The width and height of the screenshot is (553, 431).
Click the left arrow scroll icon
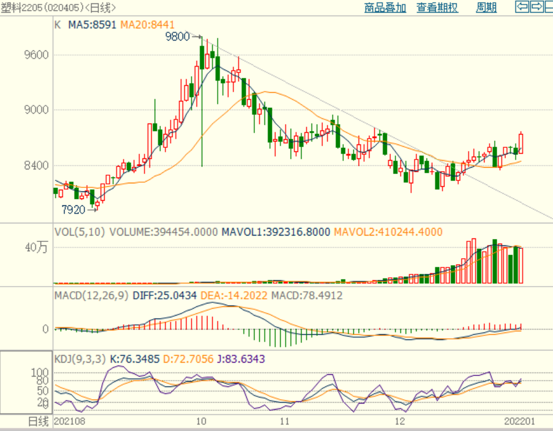point(522,7)
